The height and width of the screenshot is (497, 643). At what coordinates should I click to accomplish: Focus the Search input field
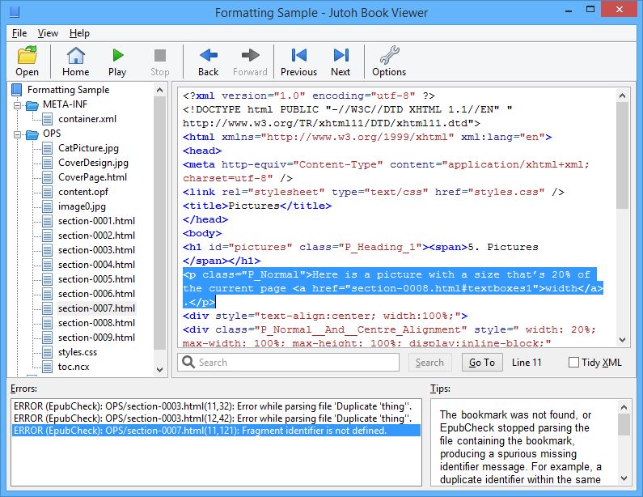click(x=288, y=362)
